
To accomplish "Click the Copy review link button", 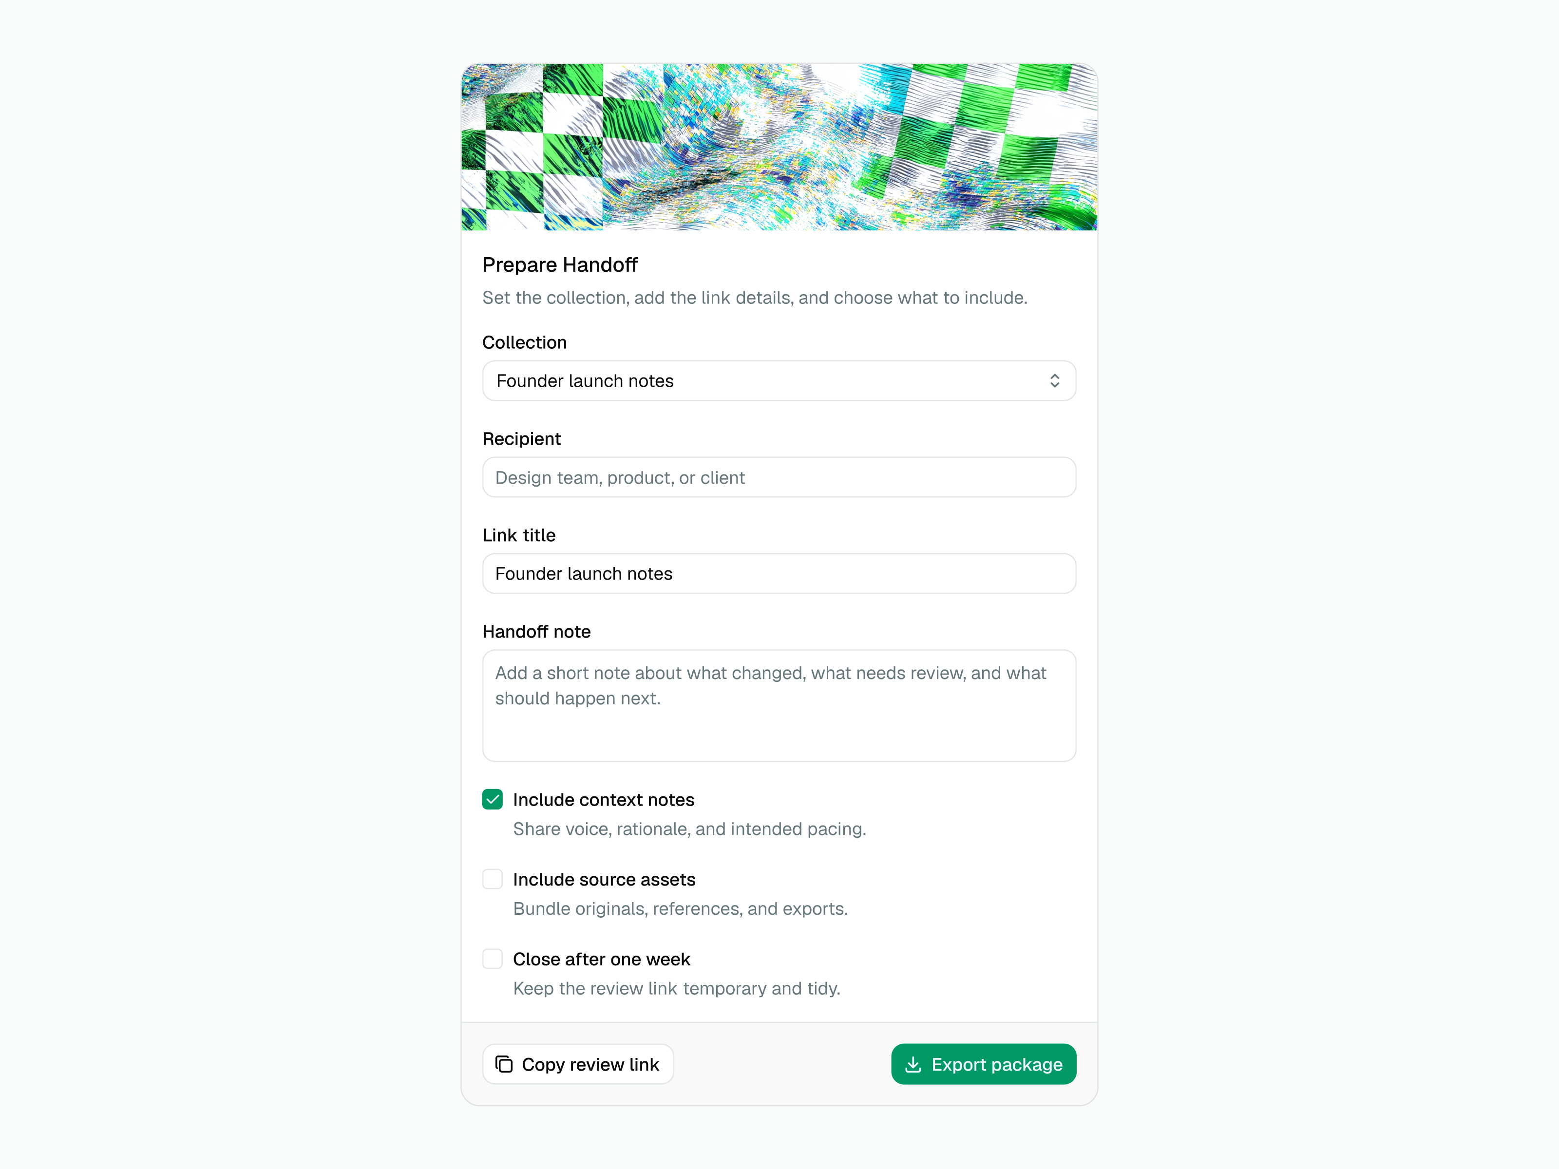I will [578, 1064].
